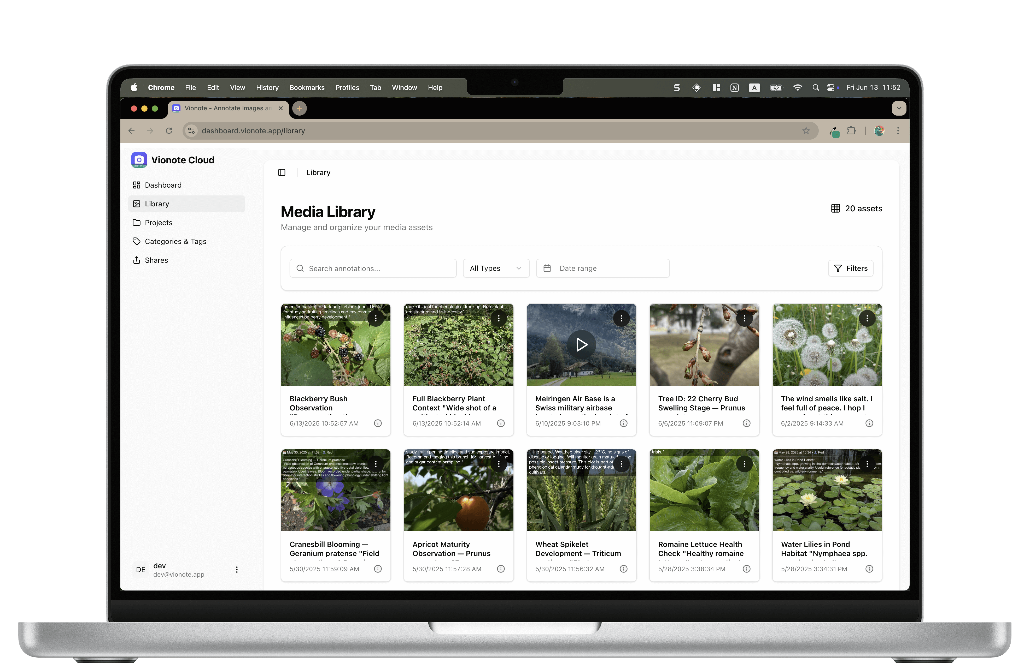Open three-dot menu on dandelion wind card

pos(867,318)
